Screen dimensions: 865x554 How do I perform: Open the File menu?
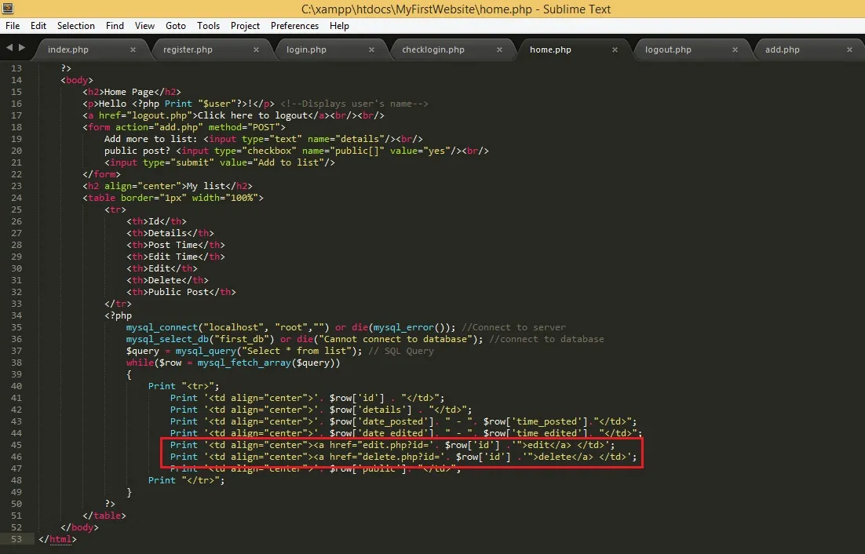(x=13, y=26)
